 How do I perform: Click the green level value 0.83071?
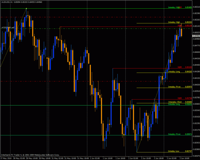pyautogui.click(x=188, y=134)
